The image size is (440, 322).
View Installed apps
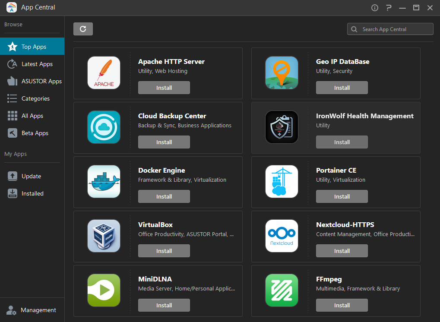click(x=32, y=193)
